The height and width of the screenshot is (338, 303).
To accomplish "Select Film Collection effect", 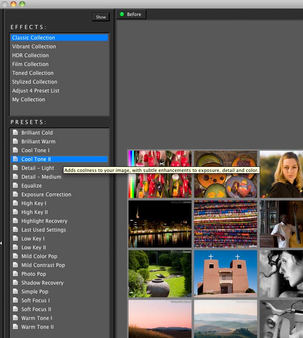I will [59, 64].
